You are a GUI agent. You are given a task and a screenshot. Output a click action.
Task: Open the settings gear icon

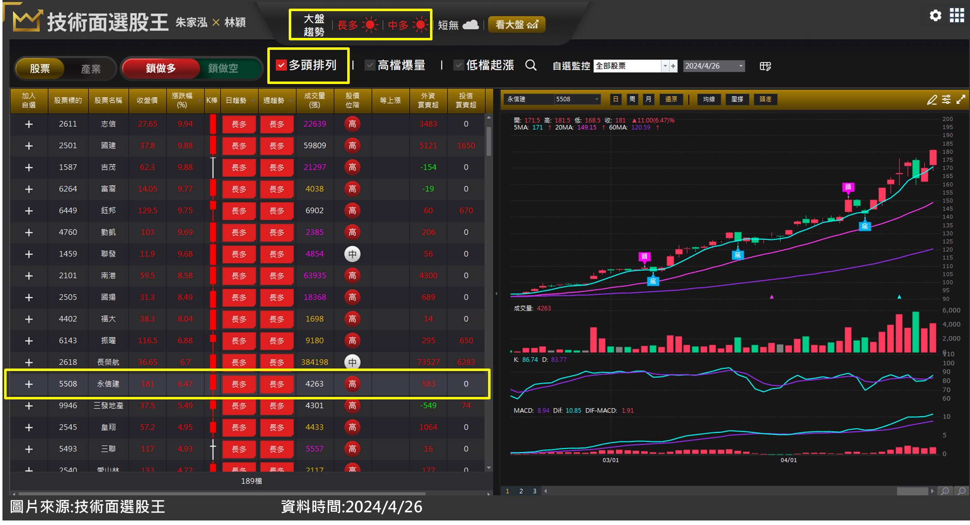click(935, 16)
